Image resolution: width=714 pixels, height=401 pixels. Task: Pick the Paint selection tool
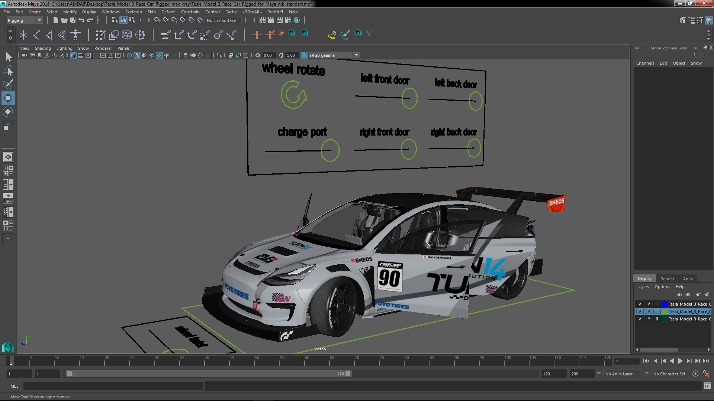pos(8,84)
